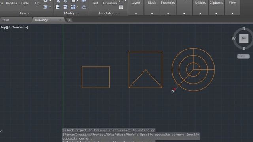This screenshot has width=253, height=142.
Task: Close the Drawing1 tab
Action: [x=60, y=20]
